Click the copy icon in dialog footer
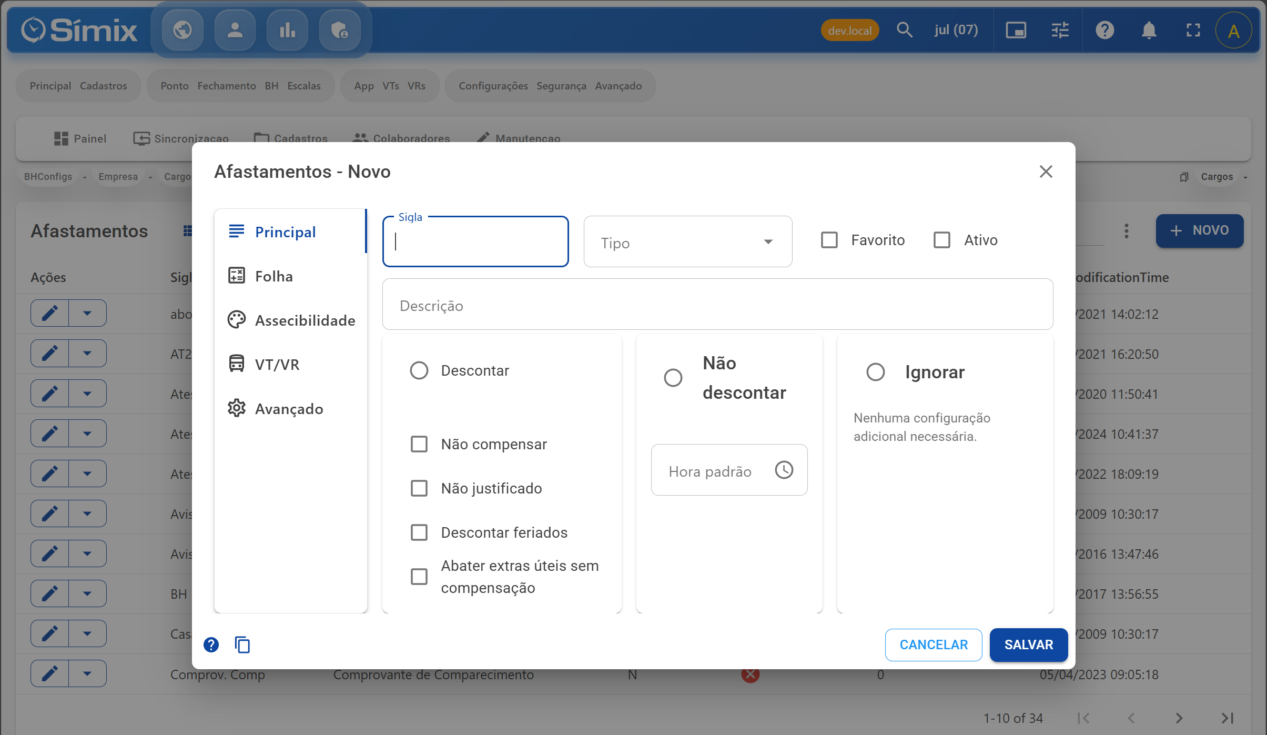 pyautogui.click(x=242, y=645)
